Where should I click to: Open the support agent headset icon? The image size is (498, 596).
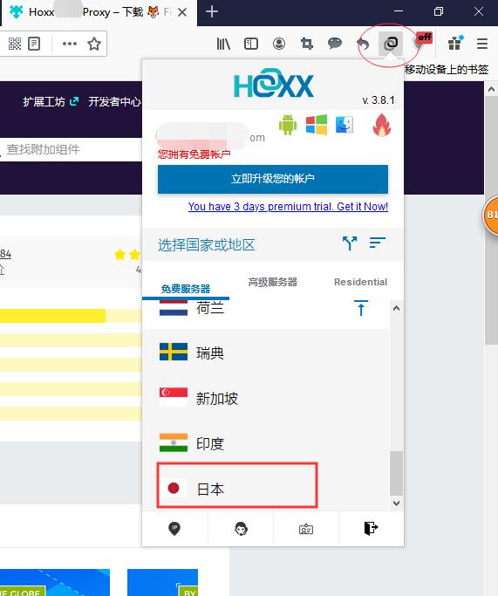click(241, 528)
